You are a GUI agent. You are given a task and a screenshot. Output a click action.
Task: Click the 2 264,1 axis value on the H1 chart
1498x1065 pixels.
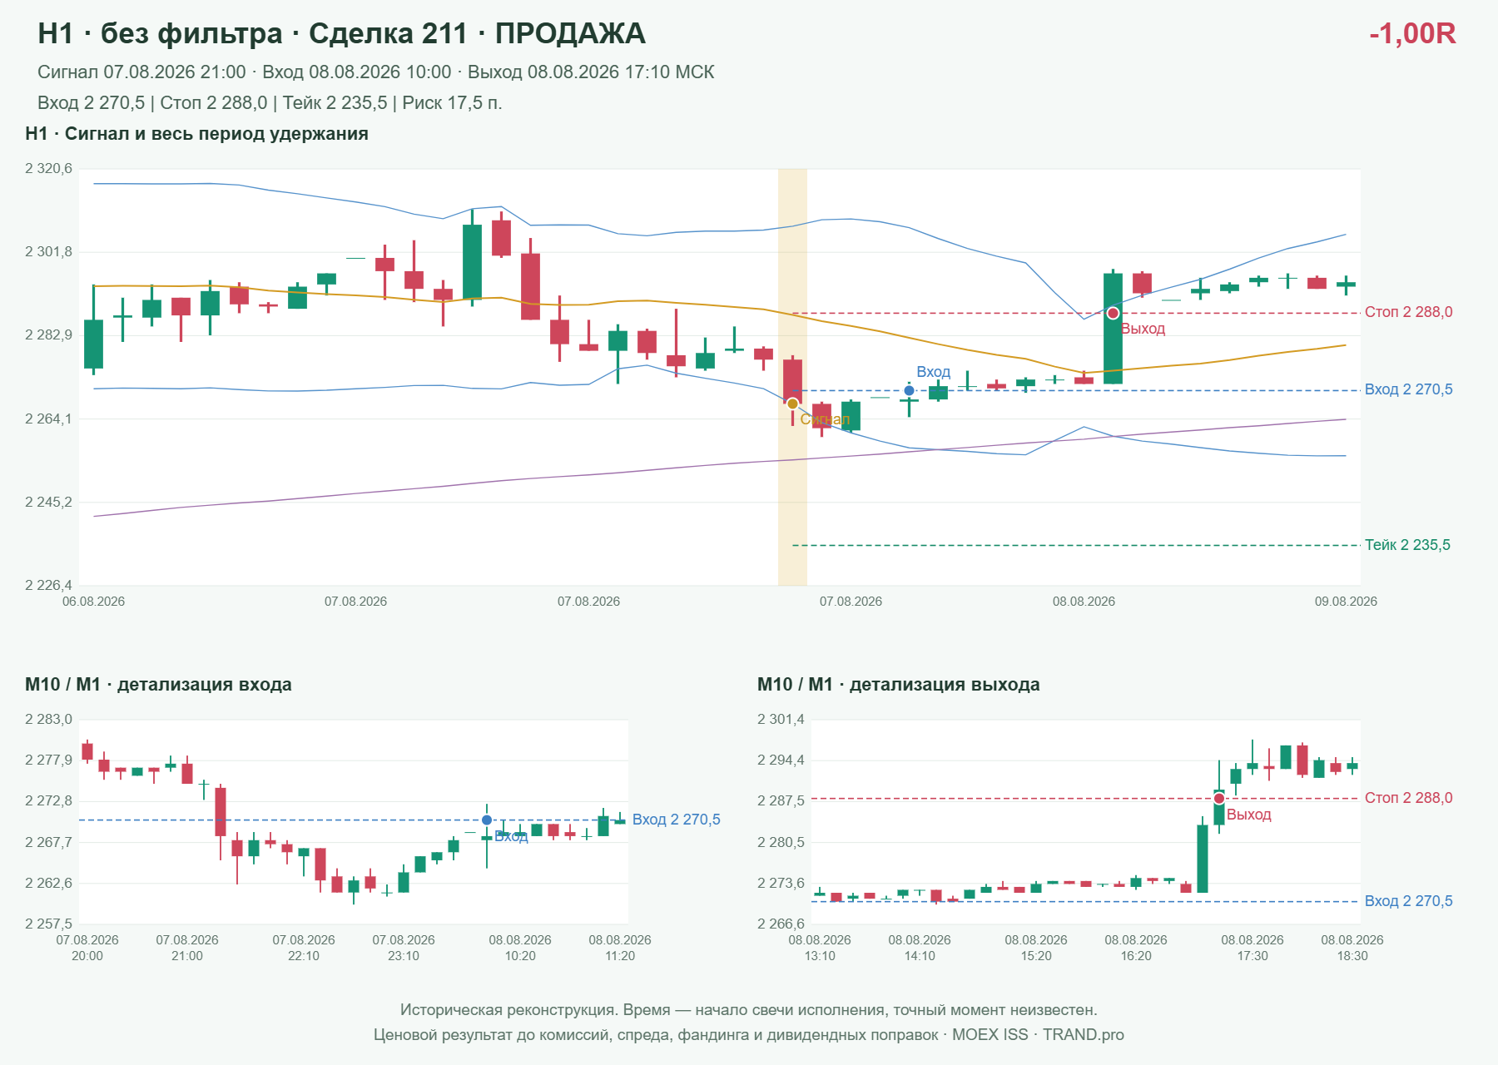[48, 419]
